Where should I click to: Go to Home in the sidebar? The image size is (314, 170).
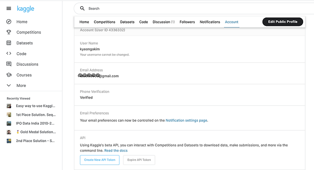pyautogui.click(x=22, y=22)
